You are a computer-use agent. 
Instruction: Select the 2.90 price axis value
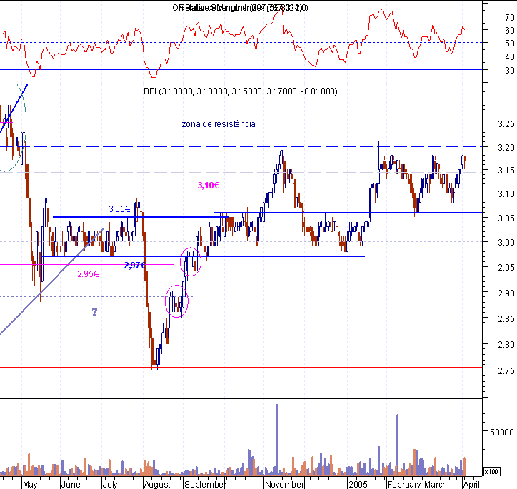506,293
